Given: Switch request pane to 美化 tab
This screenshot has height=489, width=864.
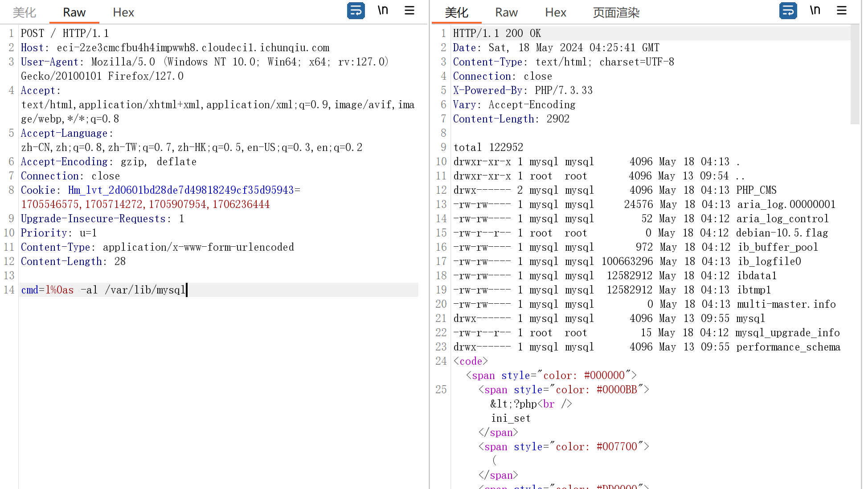Looking at the screenshot, I should point(24,12).
